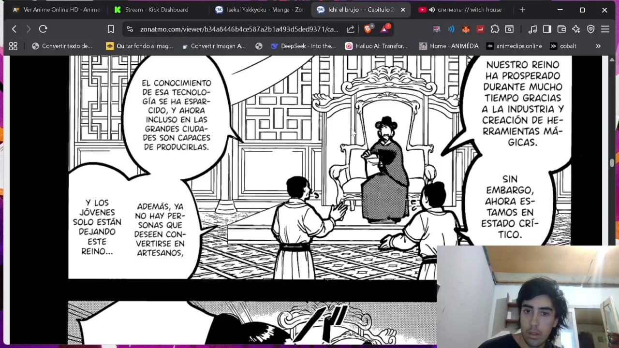Open the red chart extension icon

click(x=480, y=29)
